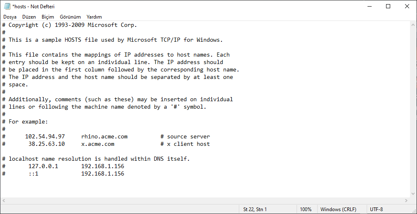Screen dimensions: 417x214
Task: Open the Düzen menu
Action: click(x=29, y=17)
